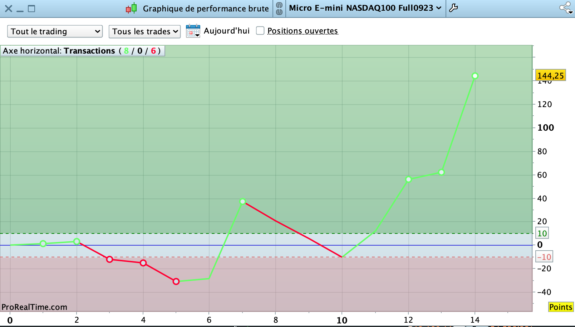This screenshot has width=575, height=327.
Task: Open the calendar date picker icon
Action: point(193,31)
